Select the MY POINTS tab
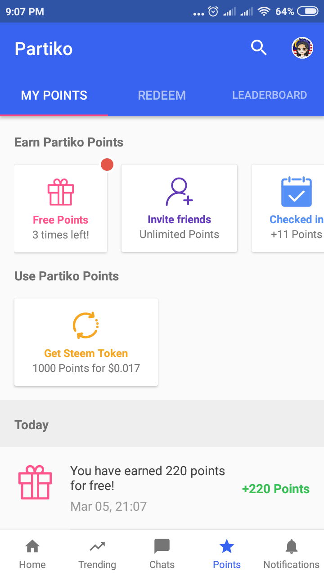 54,96
